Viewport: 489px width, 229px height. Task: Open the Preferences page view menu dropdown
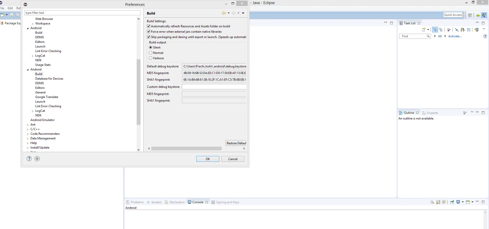click(x=243, y=13)
